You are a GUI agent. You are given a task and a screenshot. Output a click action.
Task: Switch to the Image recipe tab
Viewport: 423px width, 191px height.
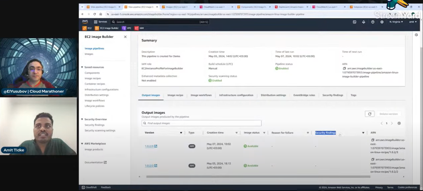tap(175, 95)
